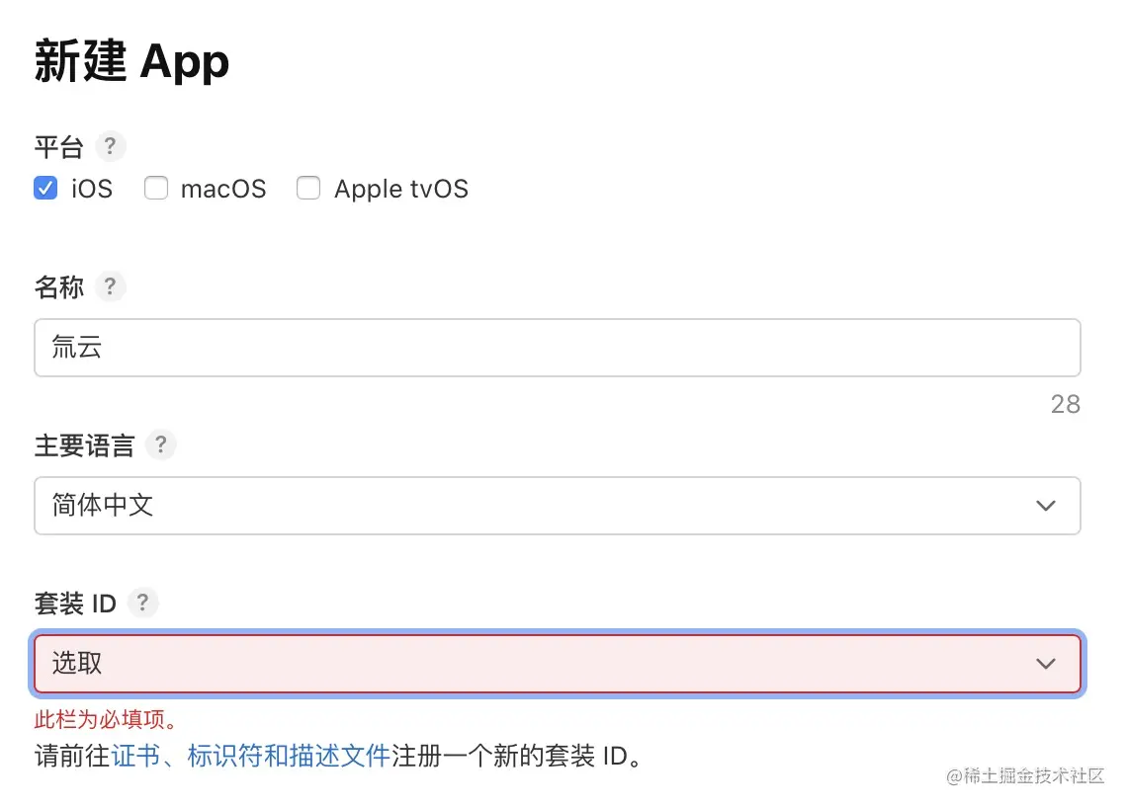This screenshot has height=808, width=1127.
Task: Click the question mark beside 套装 ID
Action: point(143,603)
